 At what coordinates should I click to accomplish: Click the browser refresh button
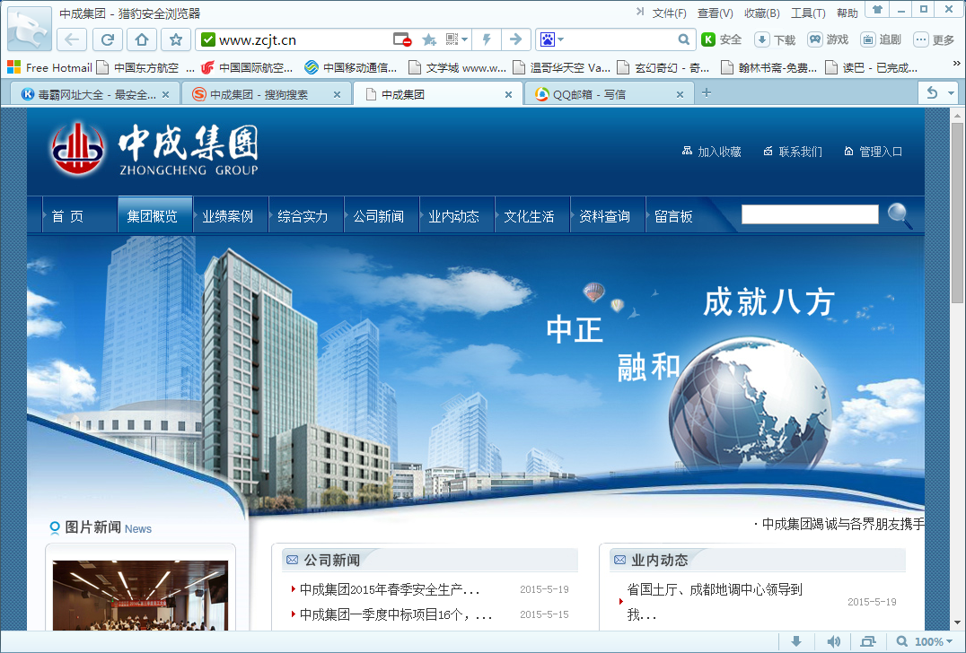click(x=107, y=39)
